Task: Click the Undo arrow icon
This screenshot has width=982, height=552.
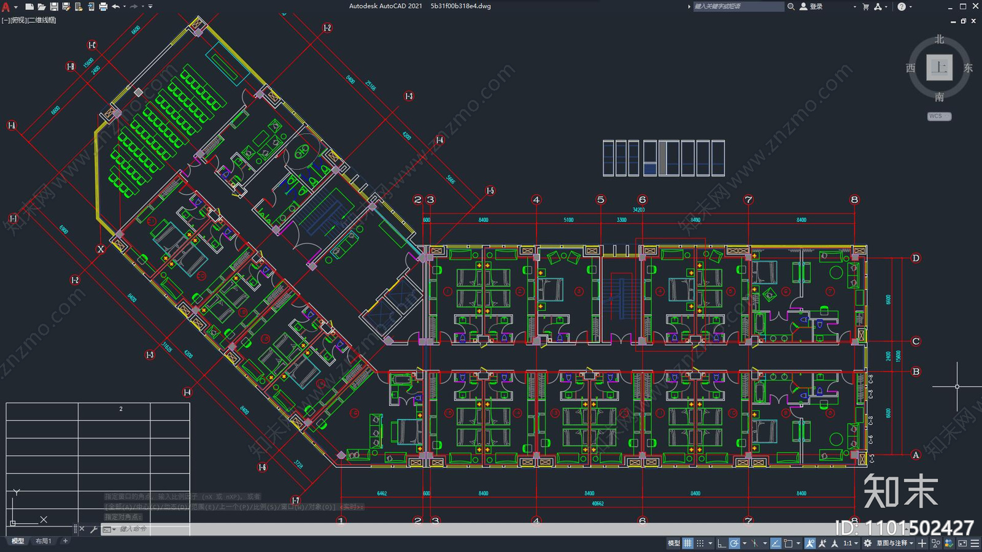Action: pyautogui.click(x=115, y=7)
